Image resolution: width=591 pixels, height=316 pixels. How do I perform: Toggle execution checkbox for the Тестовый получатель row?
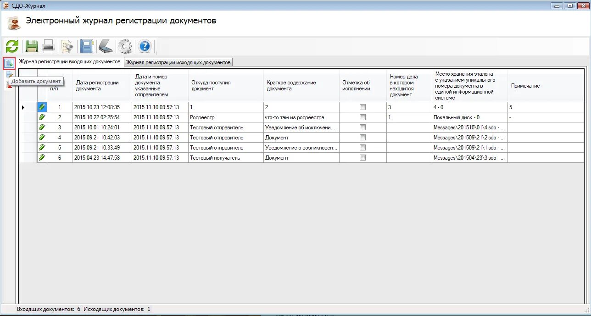point(362,157)
